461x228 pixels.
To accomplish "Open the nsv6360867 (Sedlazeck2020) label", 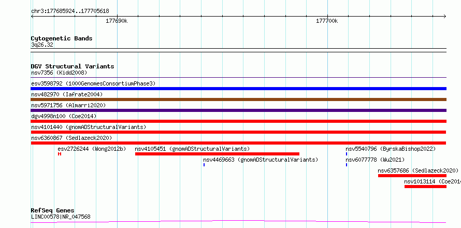I will [x=71, y=138].
